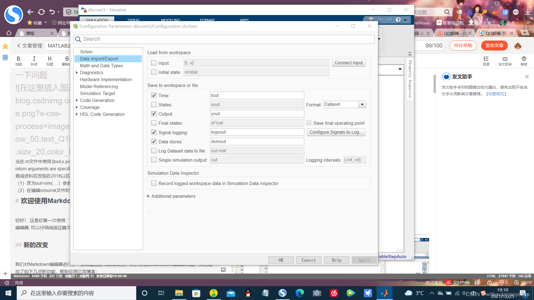Click the configuration parameters Search field
The height and width of the screenshot is (300, 534).
[x=224, y=39]
